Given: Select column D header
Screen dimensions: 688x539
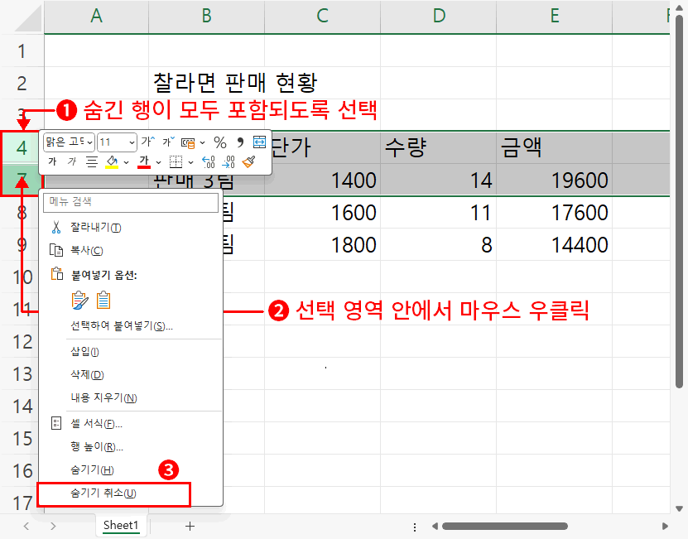Looking at the screenshot, I should 438,17.
